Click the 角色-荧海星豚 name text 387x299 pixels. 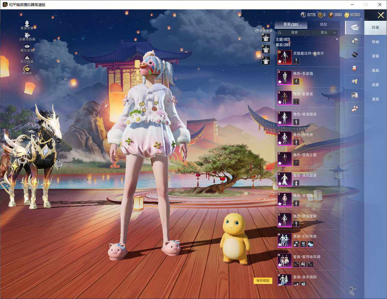tap(305, 216)
